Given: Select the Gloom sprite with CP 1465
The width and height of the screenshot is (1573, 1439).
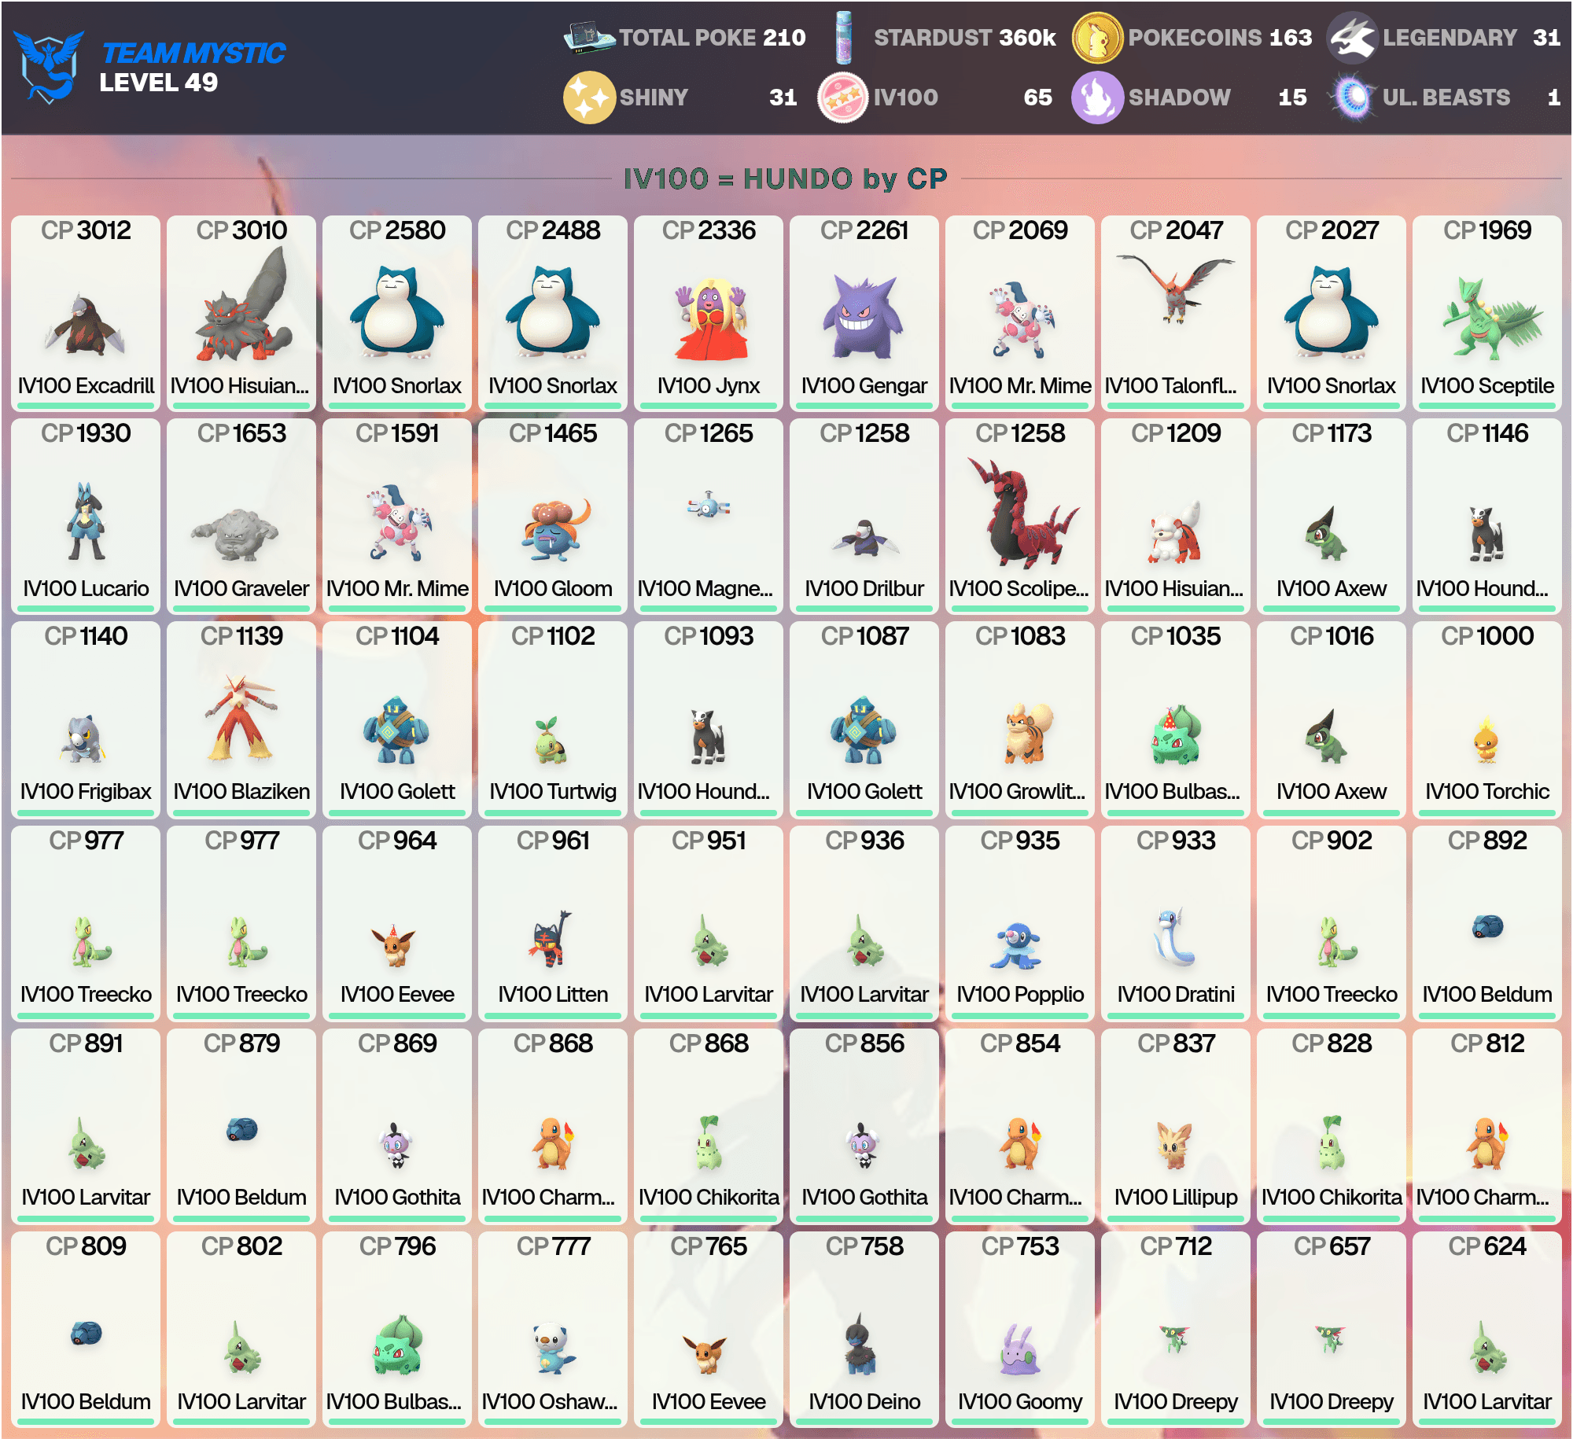Looking at the screenshot, I should point(555,528).
